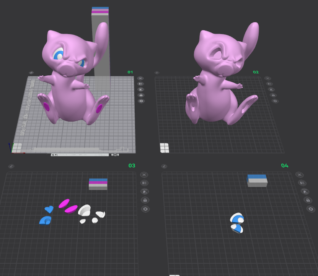318x276 pixels.
Task: Remove plate 02 with its X icon
Action: tap(267, 78)
